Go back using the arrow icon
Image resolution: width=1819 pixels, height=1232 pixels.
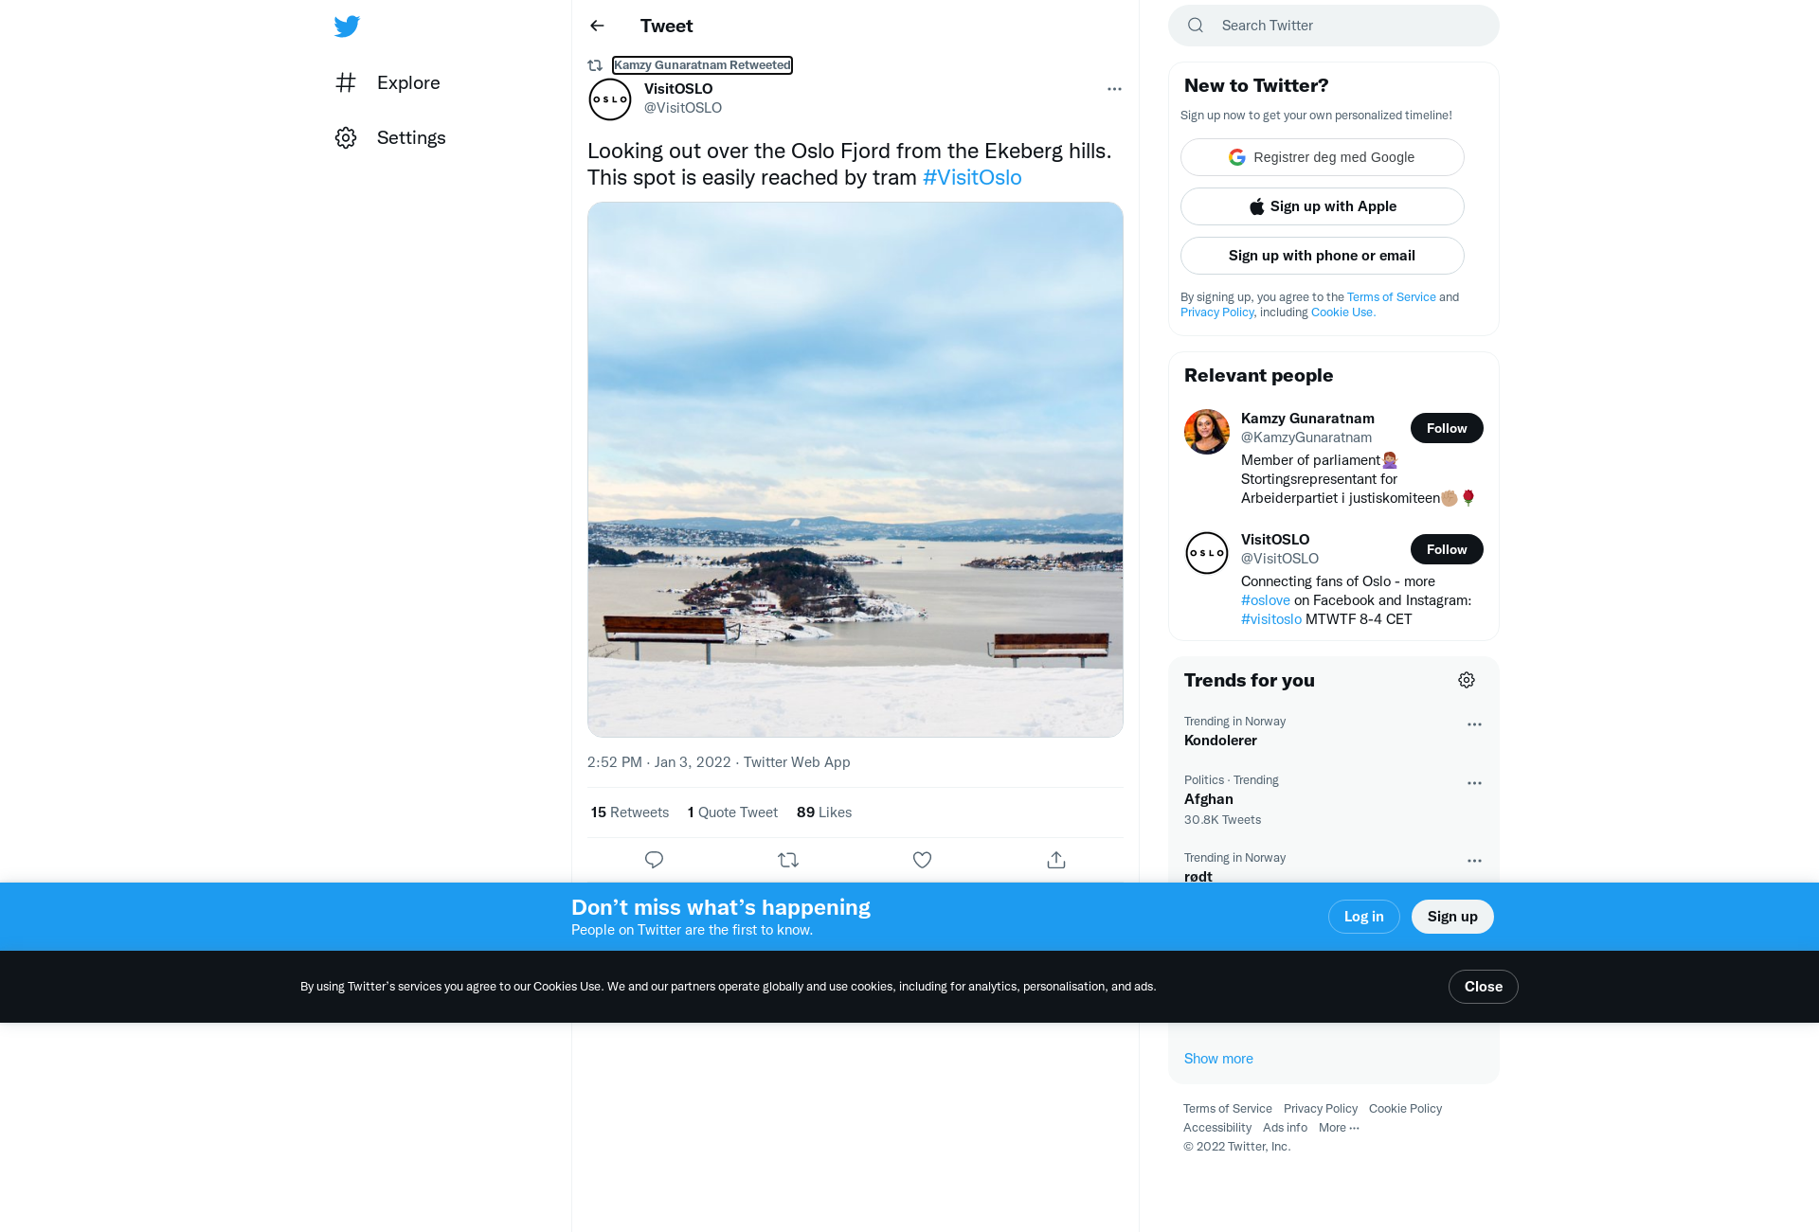pyautogui.click(x=597, y=26)
